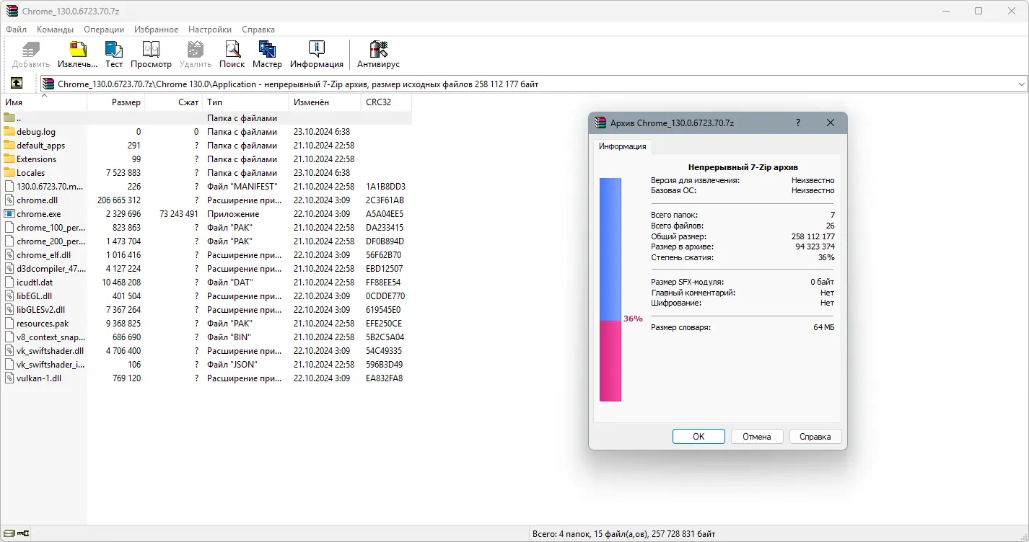Open the Команды menu

point(55,30)
